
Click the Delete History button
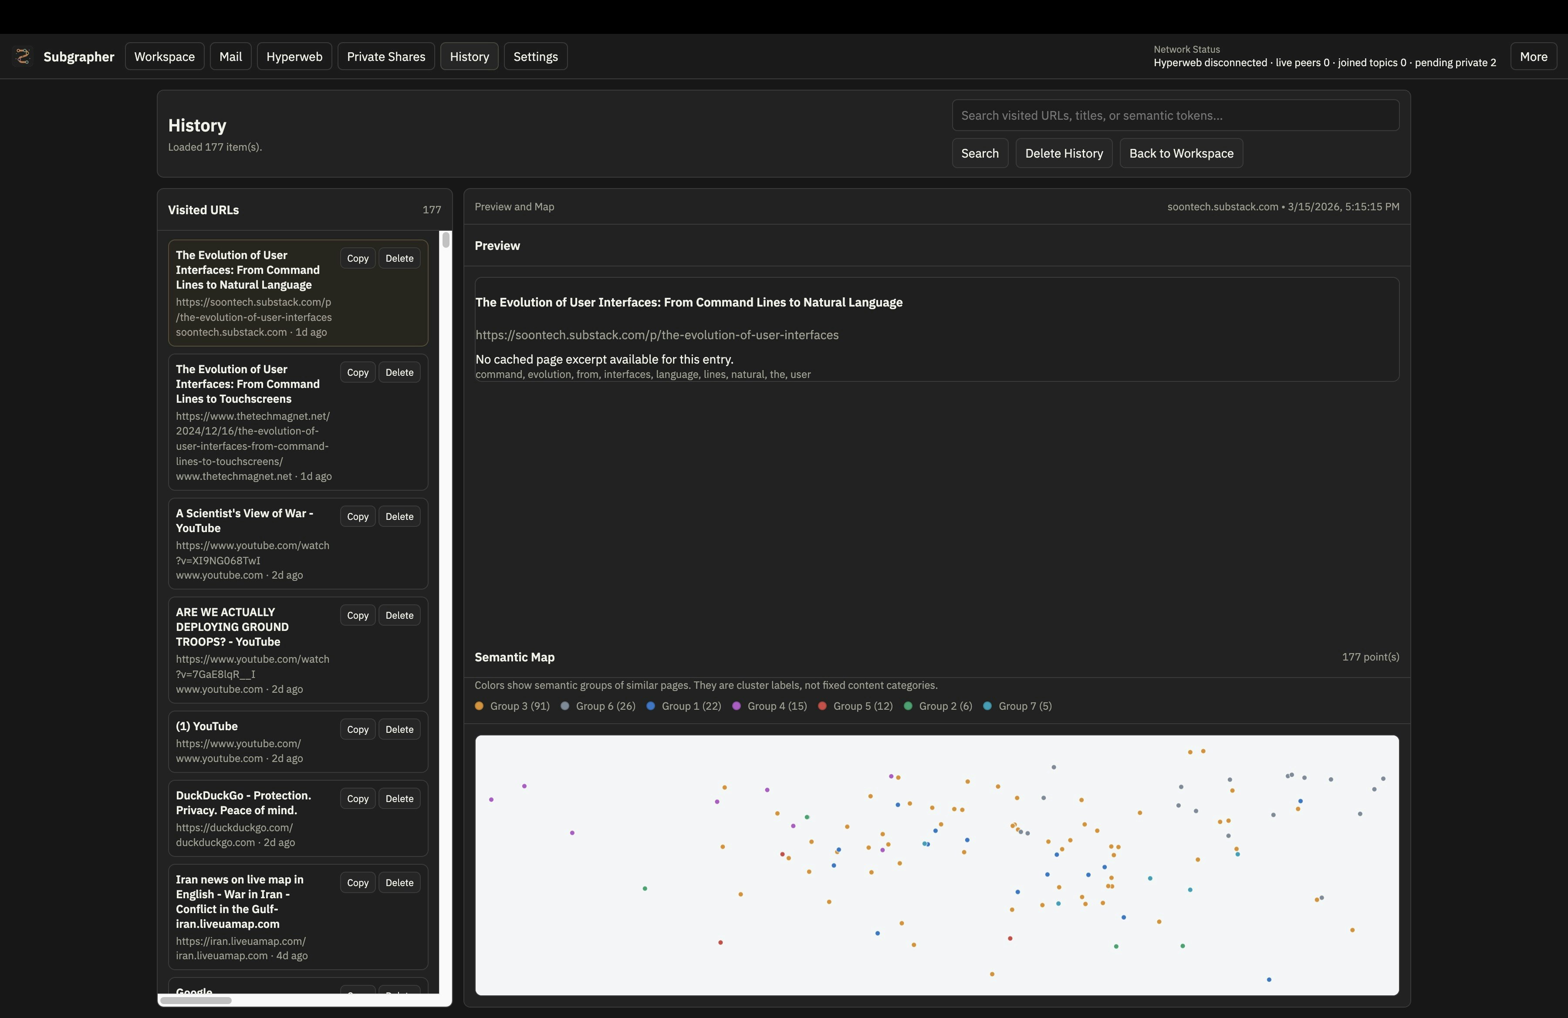coord(1064,153)
